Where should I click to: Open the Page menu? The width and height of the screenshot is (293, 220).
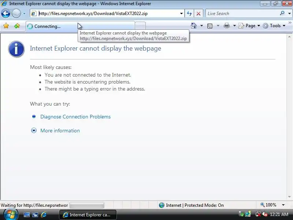pos(249,26)
